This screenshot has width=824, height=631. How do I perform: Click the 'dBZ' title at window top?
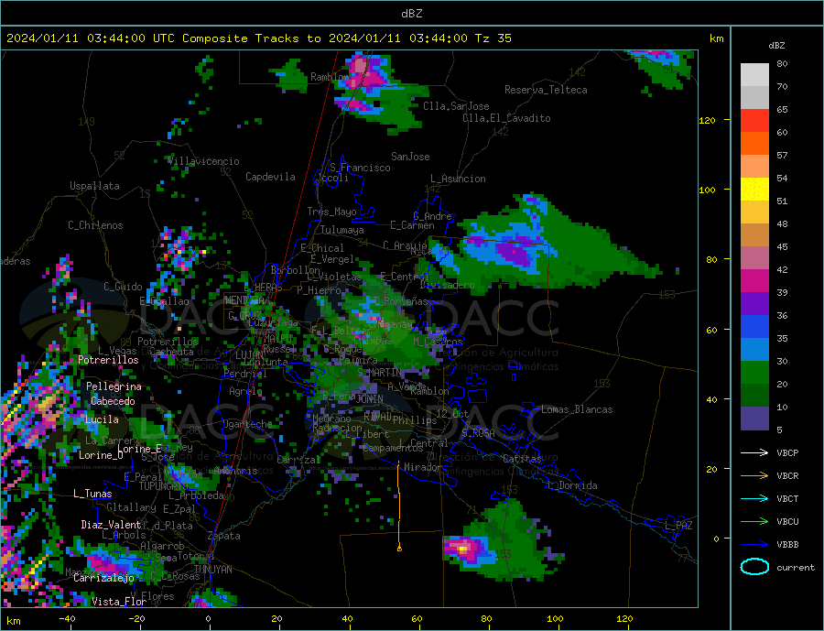coord(411,14)
